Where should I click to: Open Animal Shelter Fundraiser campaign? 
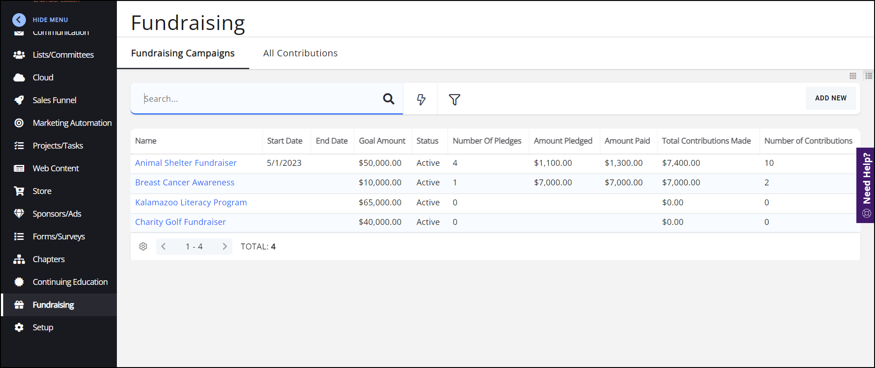pyautogui.click(x=186, y=163)
